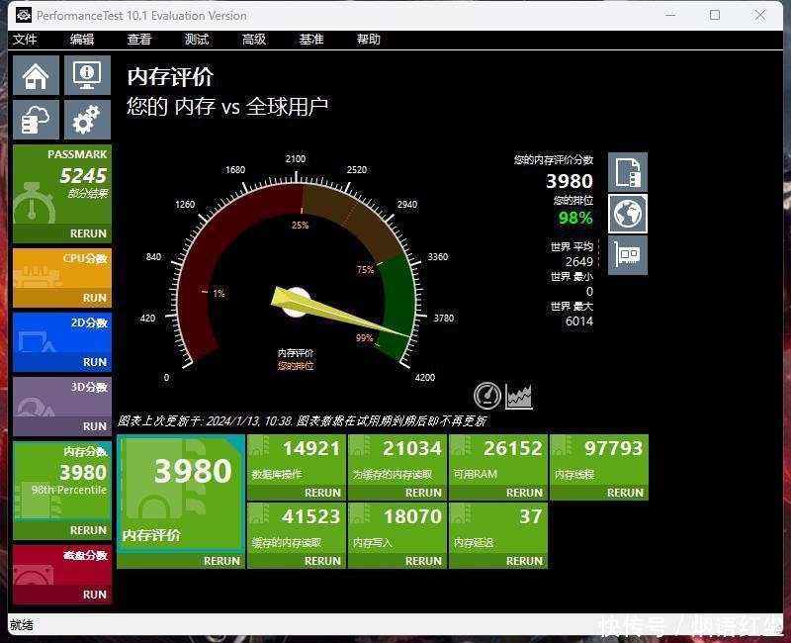Open the system information monitor icon

point(87,76)
